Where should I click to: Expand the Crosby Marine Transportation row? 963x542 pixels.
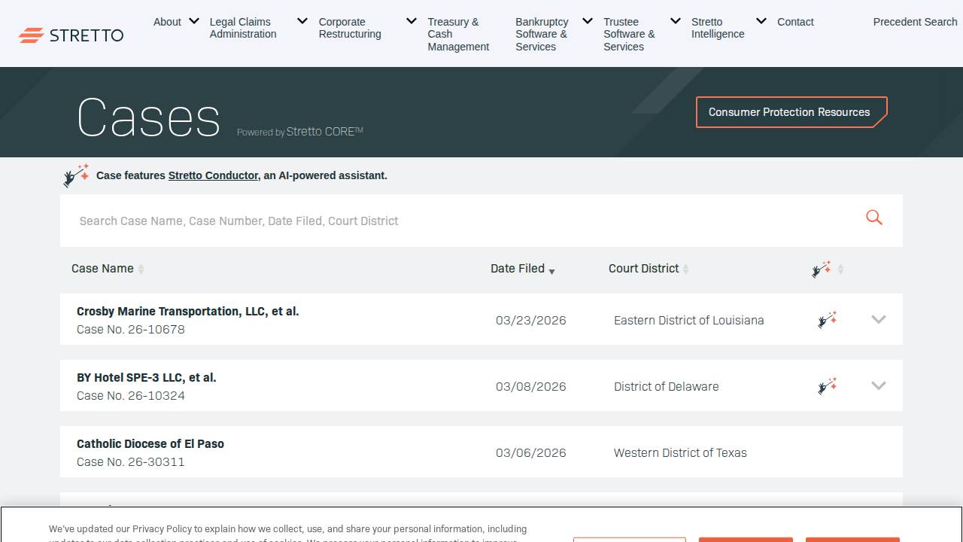click(x=878, y=319)
